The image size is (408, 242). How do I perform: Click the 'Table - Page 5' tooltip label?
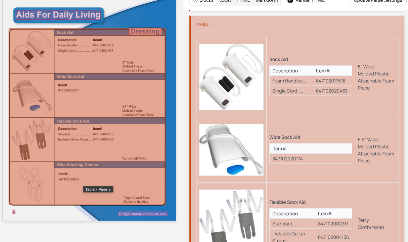98,189
